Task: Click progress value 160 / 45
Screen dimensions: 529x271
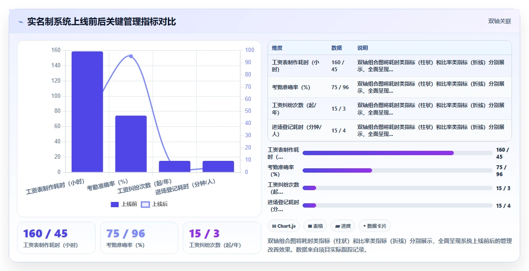Action: [503, 153]
